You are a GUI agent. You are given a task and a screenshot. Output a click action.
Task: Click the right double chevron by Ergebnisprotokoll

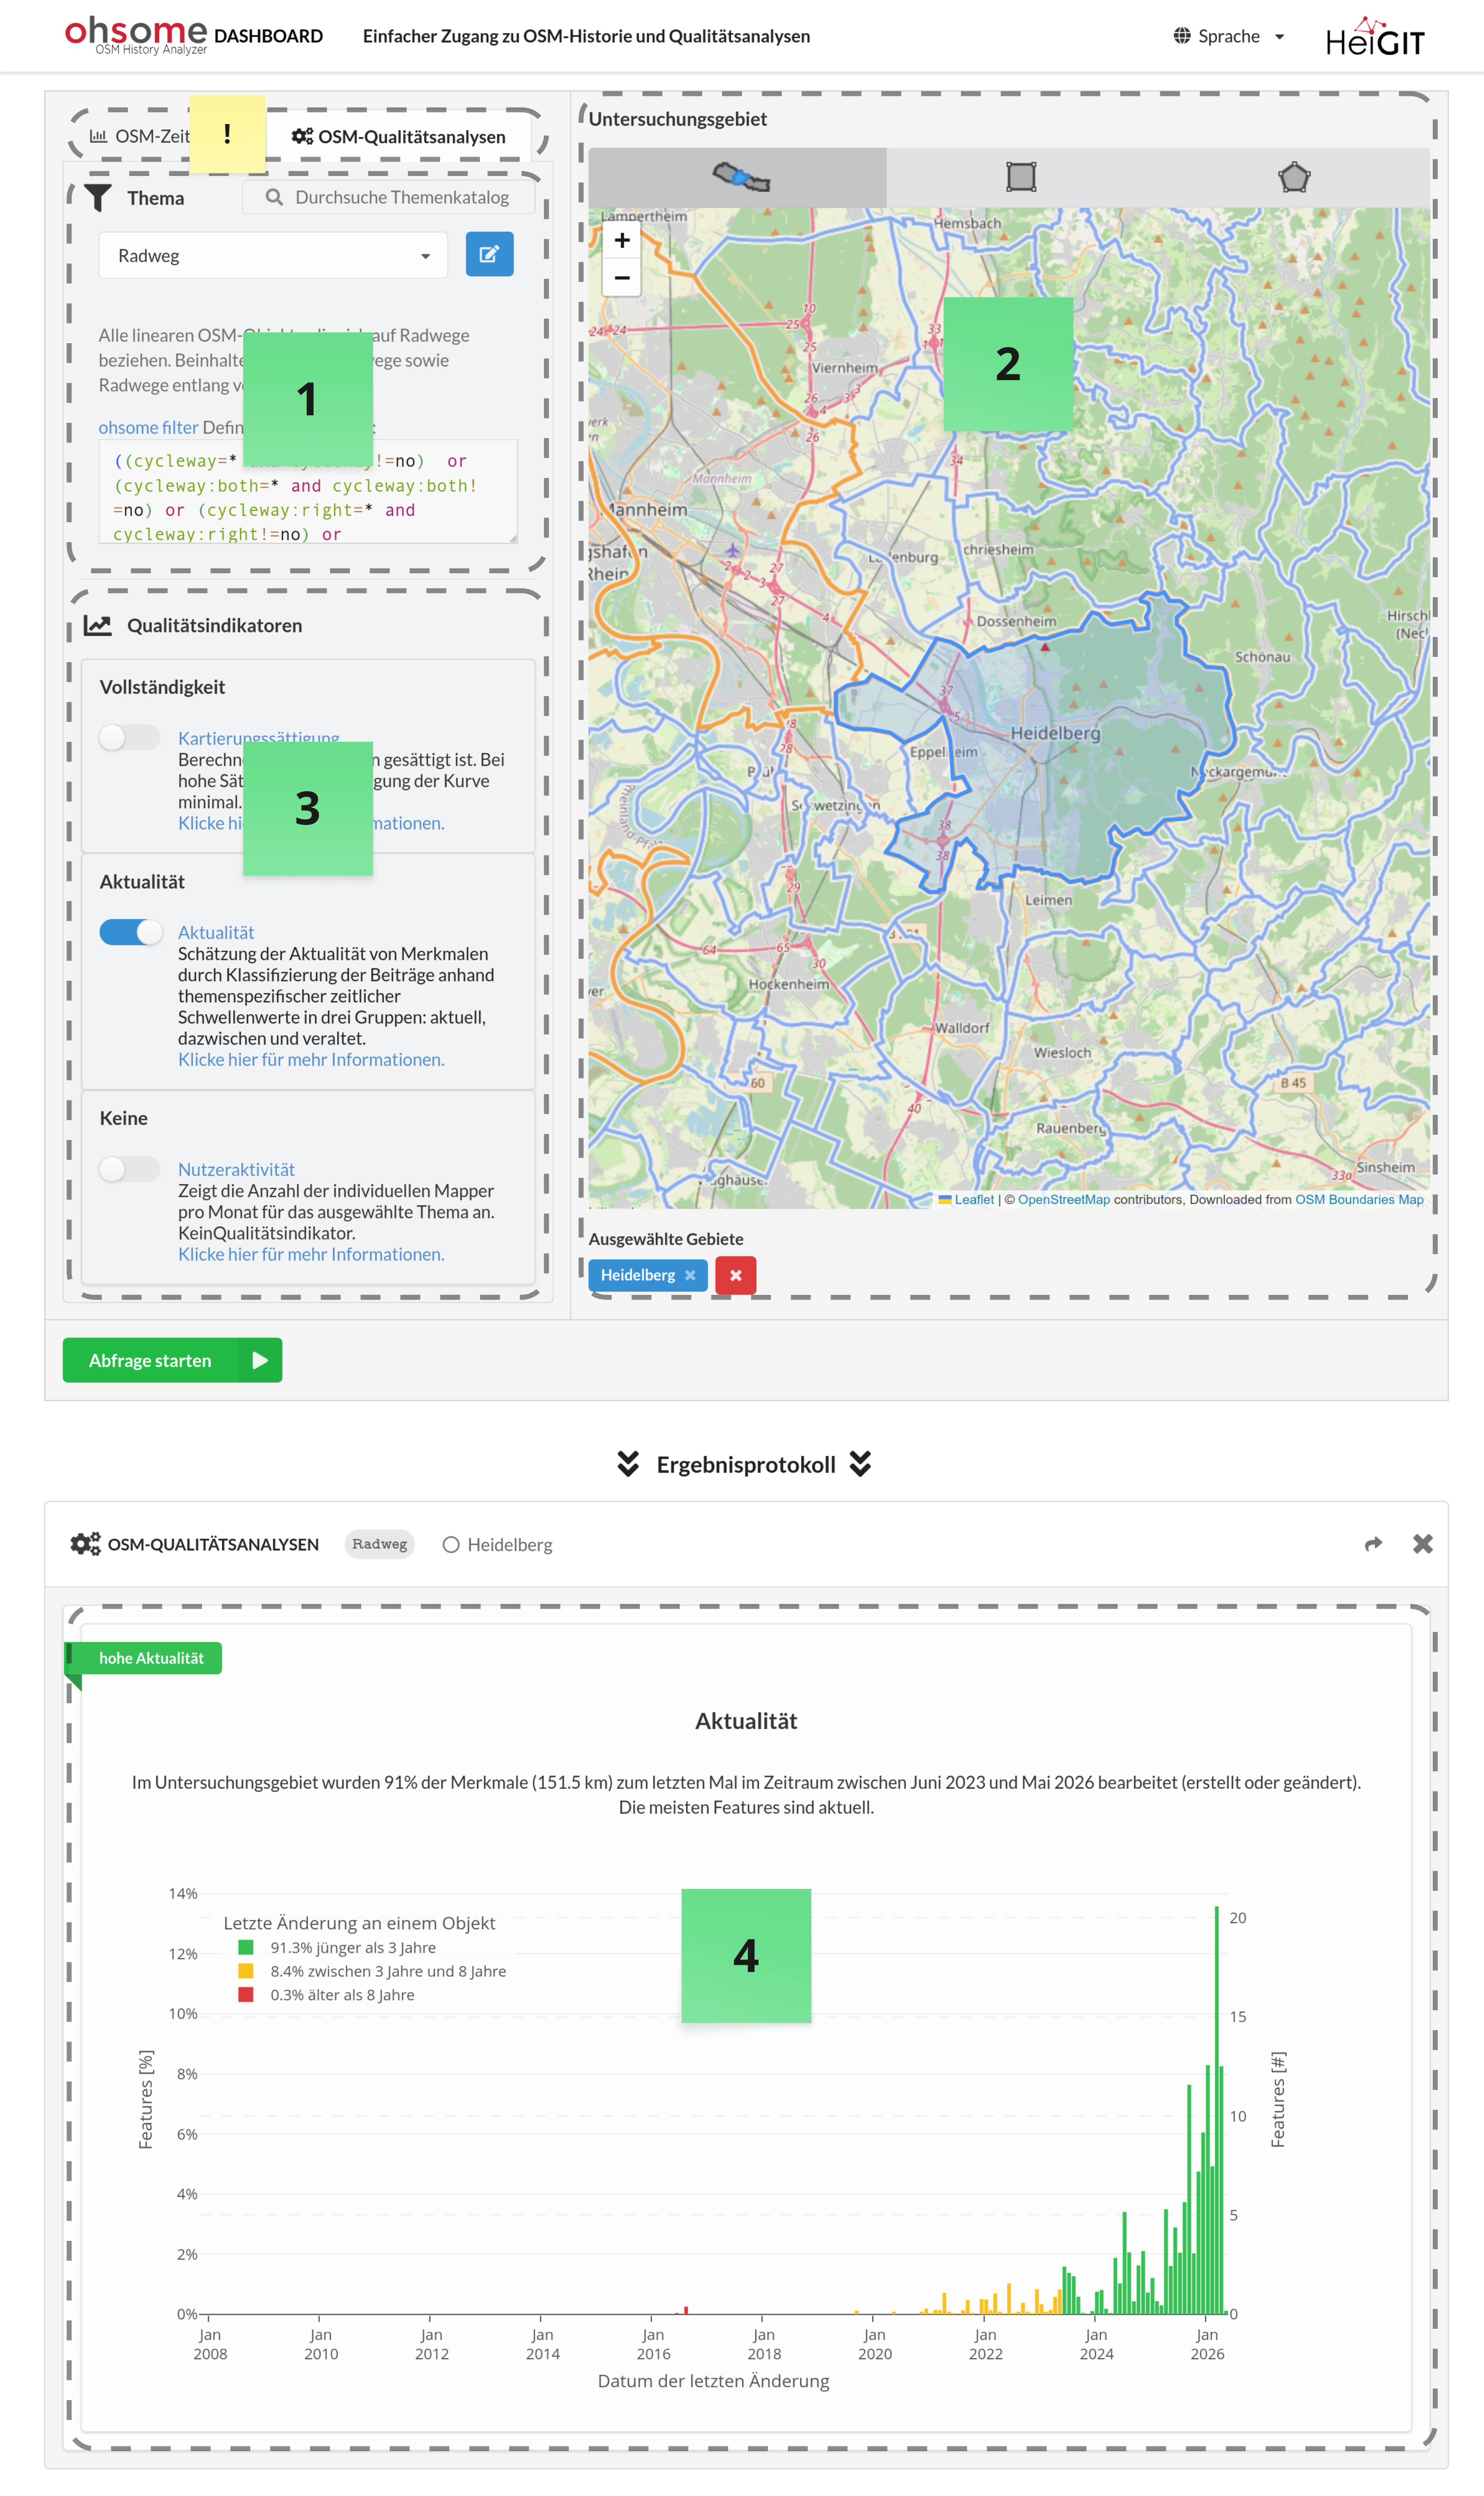click(860, 1464)
